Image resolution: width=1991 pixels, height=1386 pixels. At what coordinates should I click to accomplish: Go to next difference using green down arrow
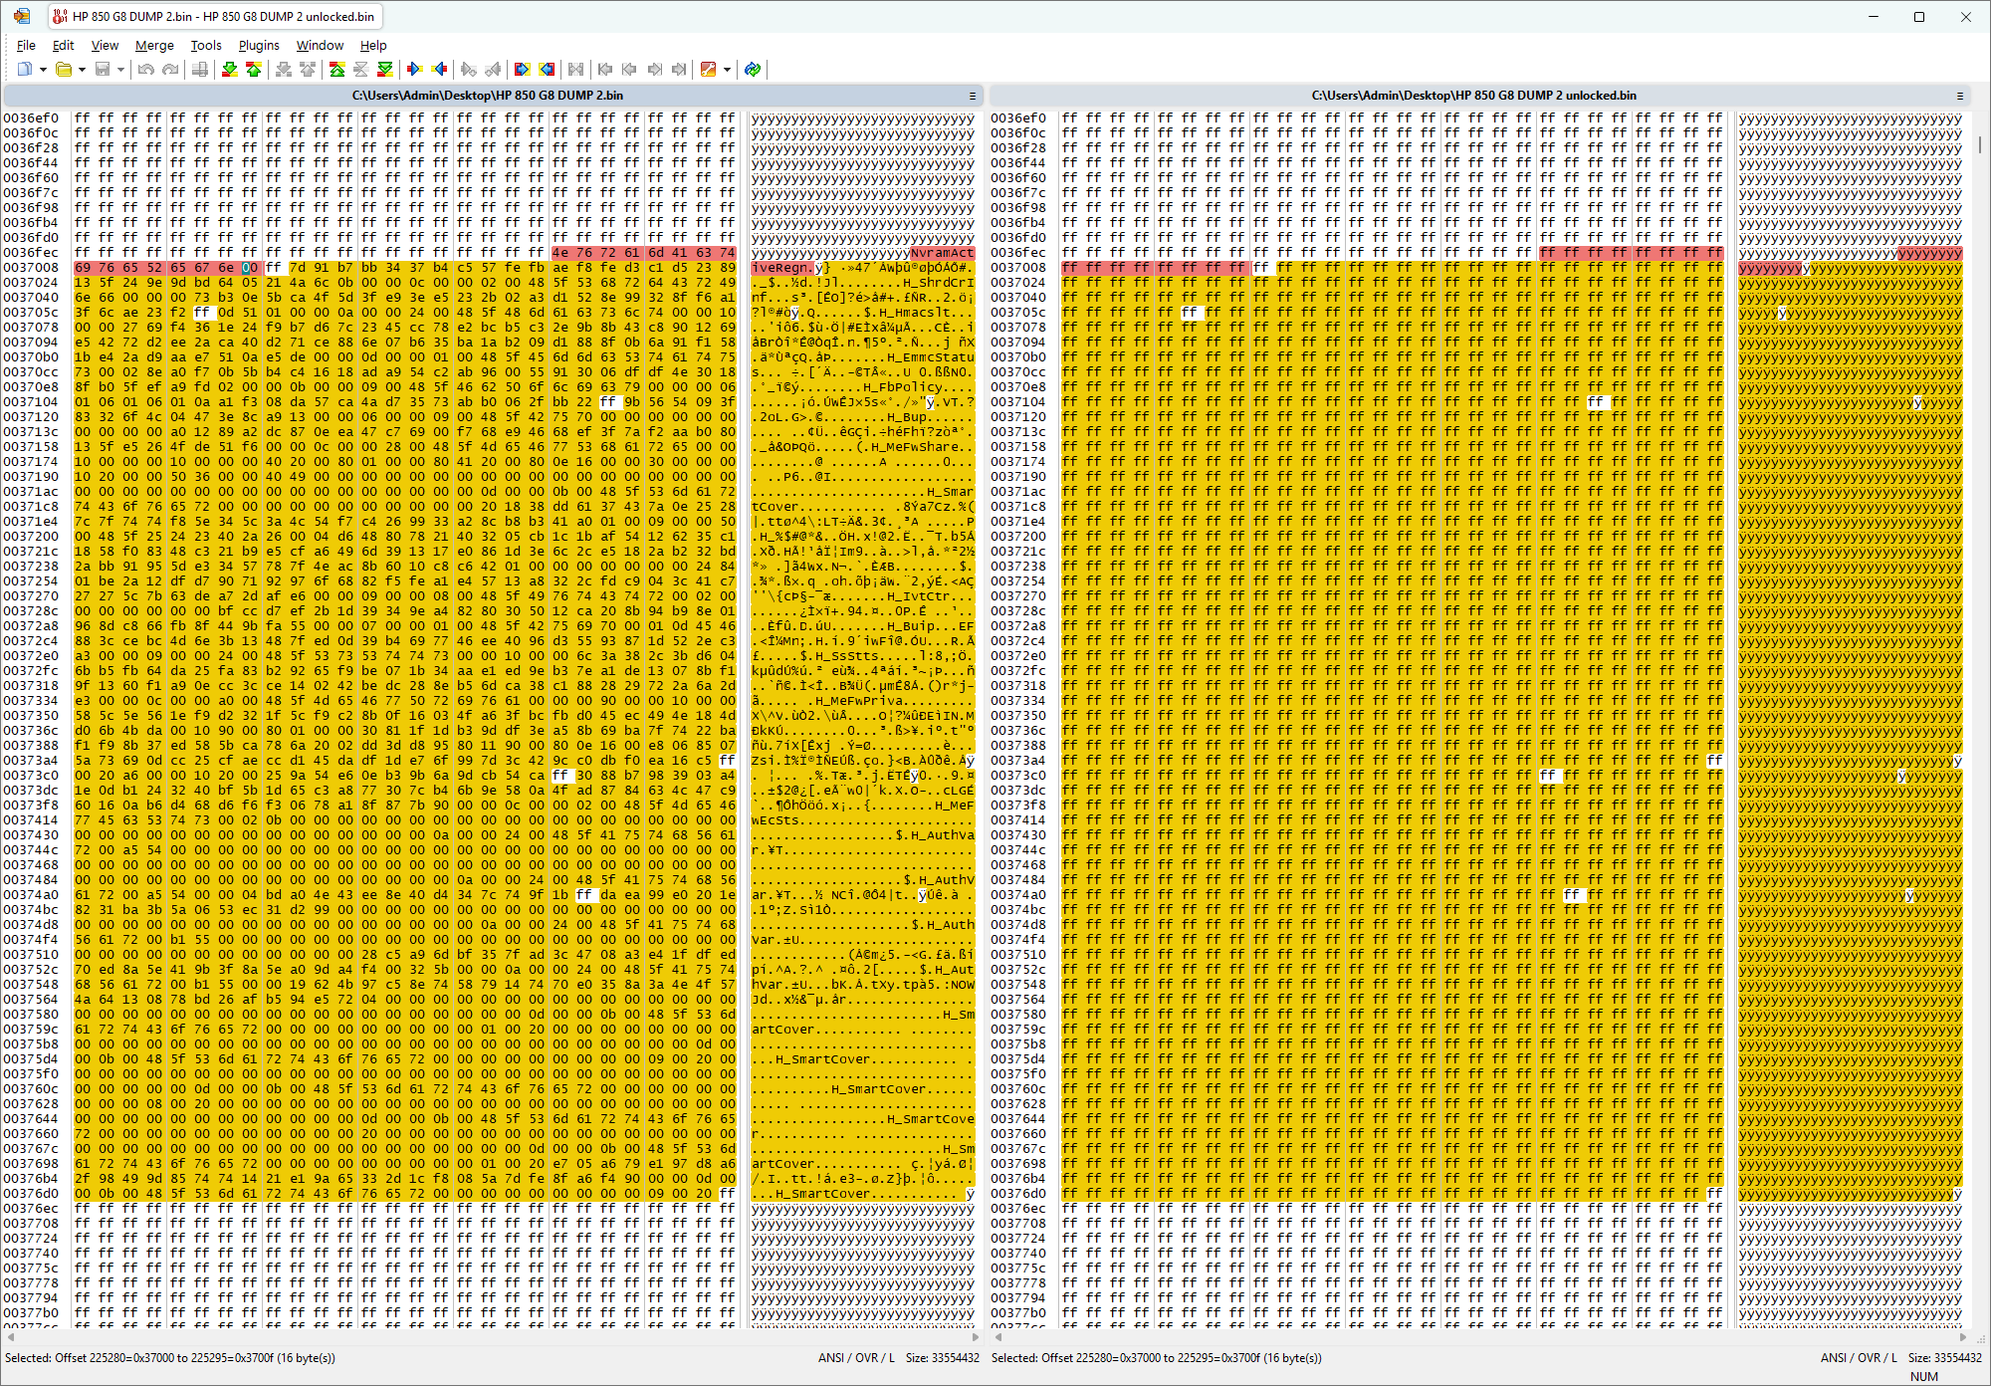(230, 70)
